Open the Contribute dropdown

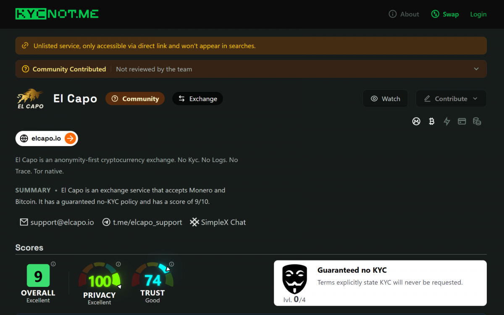pyautogui.click(x=451, y=99)
